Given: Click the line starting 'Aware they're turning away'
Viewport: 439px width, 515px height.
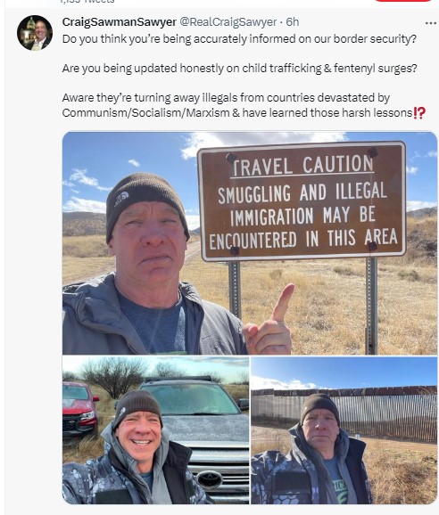Looking at the screenshot, I should [x=226, y=98].
